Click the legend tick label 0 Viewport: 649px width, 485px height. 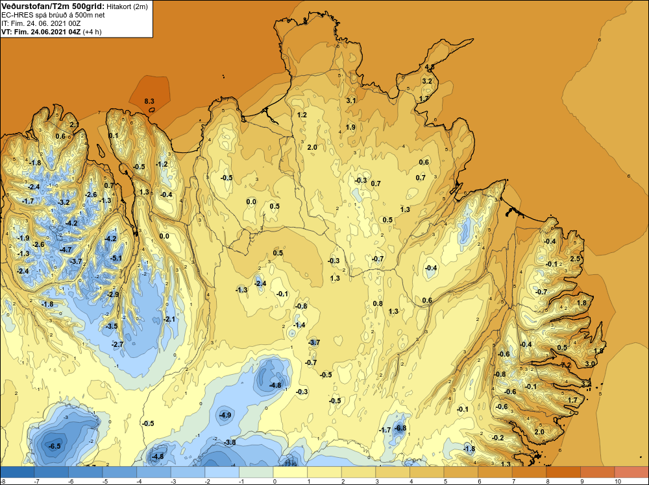pos(275,481)
